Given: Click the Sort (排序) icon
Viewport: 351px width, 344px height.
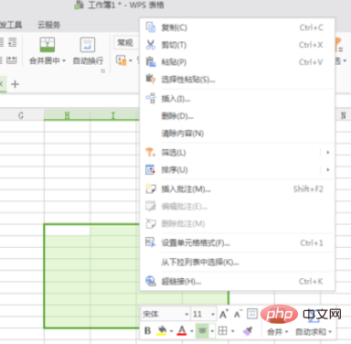Looking at the screenshot, I should pyautogui.click(x=151, y=169).
